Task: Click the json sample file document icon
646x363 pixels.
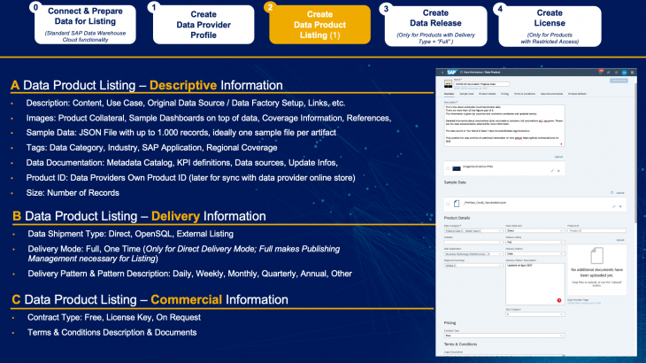Action: (457, 204)
